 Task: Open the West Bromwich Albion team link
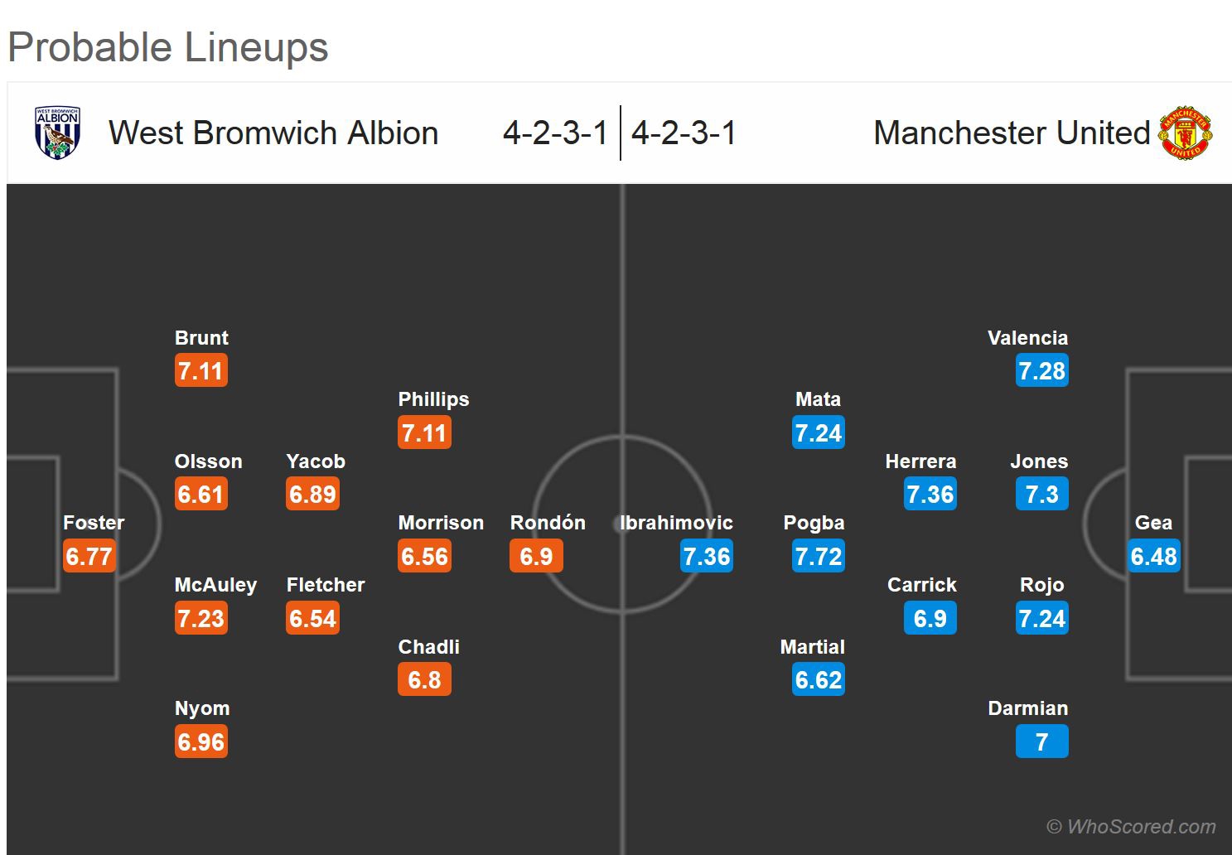click(273, 133)
